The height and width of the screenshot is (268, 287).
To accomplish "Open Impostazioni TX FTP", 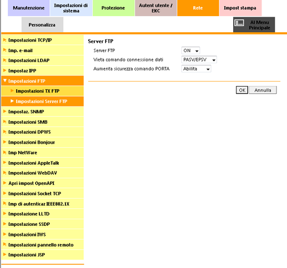I will [42, 91].
